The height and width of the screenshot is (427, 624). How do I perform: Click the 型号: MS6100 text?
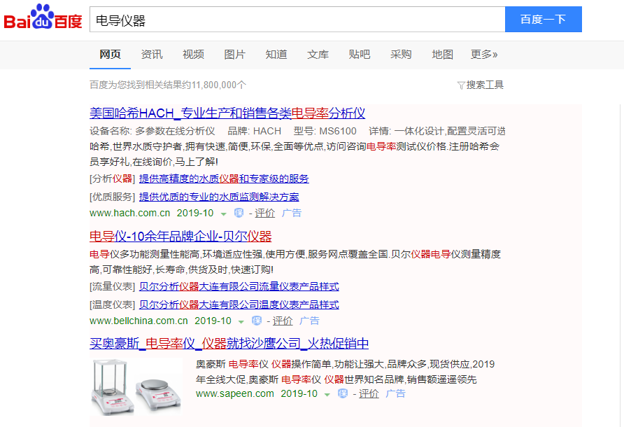[325, 131]
